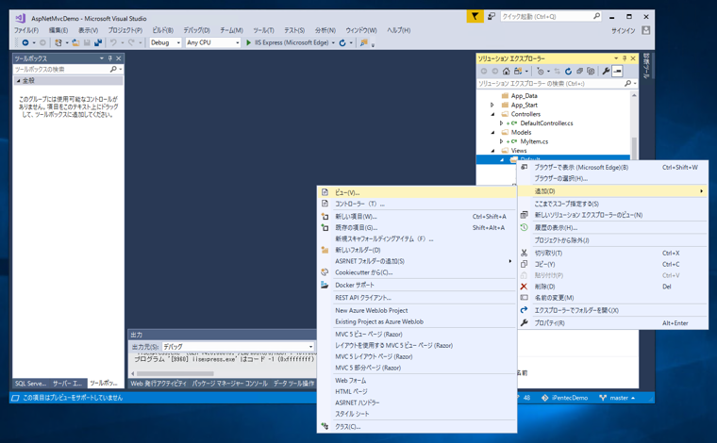Viewport: 717px width, 443px height.
Task: Click the Toolbox search magnifier icon
Action: click(x=113, y=69)
